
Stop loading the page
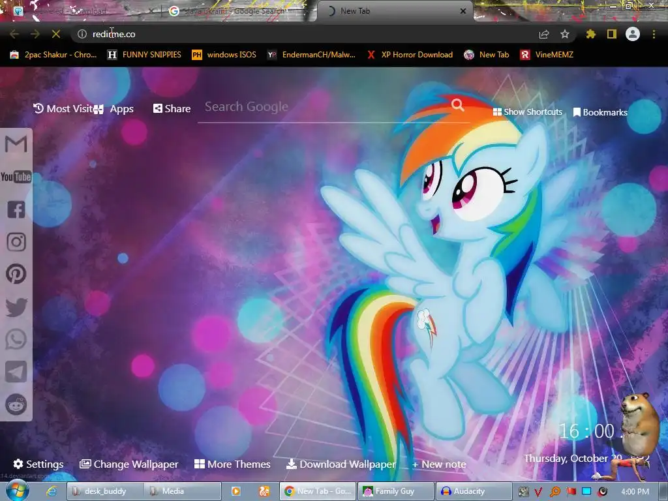click(x=56, y=34)
